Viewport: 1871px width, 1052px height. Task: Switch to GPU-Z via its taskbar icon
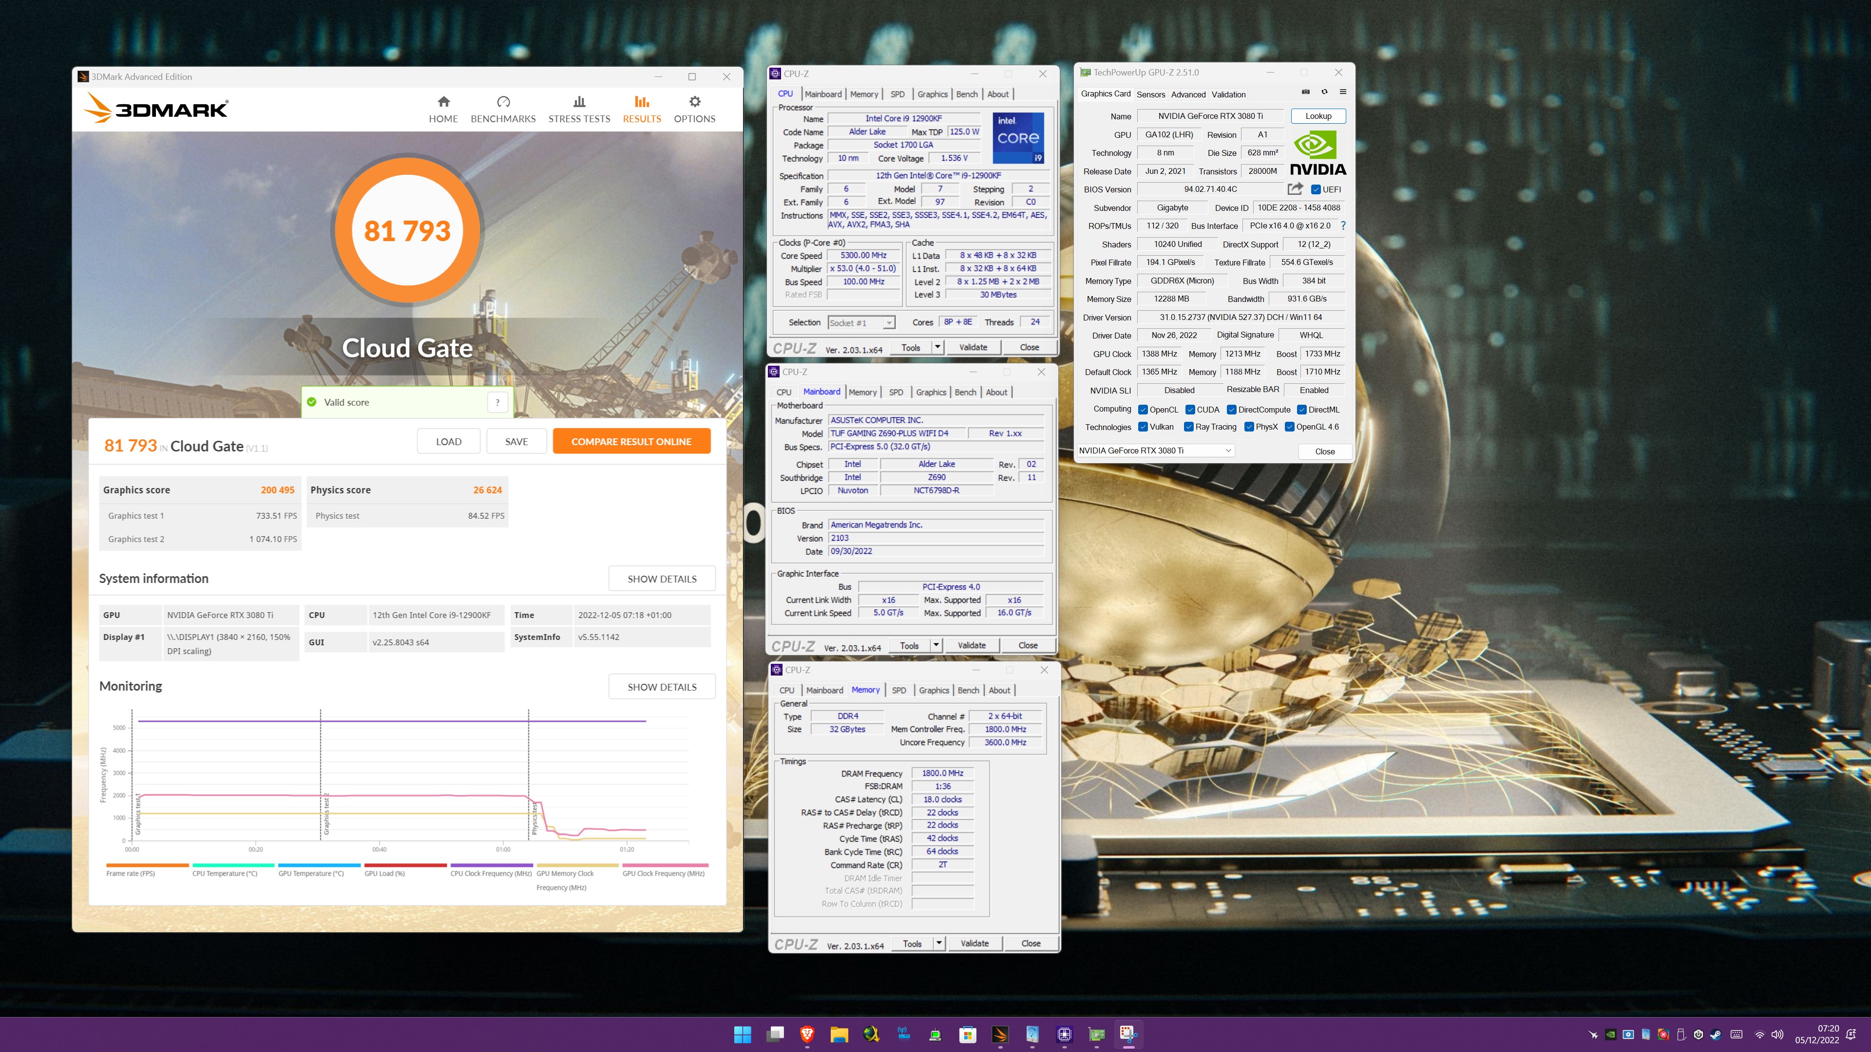(1097, 1034)
